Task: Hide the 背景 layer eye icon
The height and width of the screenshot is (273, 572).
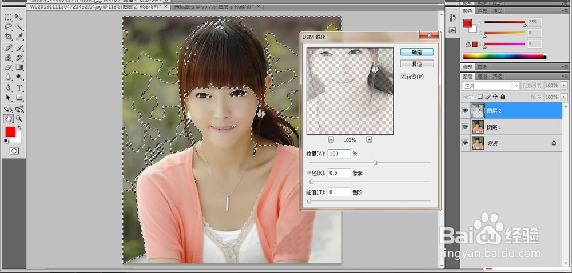Action: (465, 143)
